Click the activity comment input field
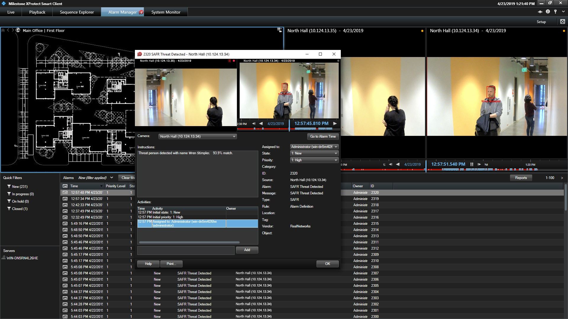Viewport: 568px width, 319px height. click(x=186, y=250)
